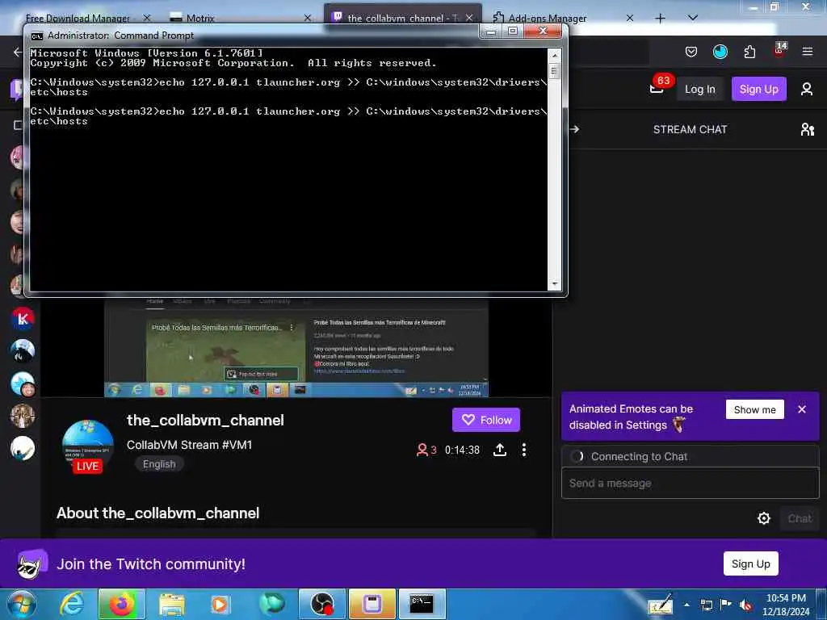Dismiss the Animated Emotes notice

[802, 409]
